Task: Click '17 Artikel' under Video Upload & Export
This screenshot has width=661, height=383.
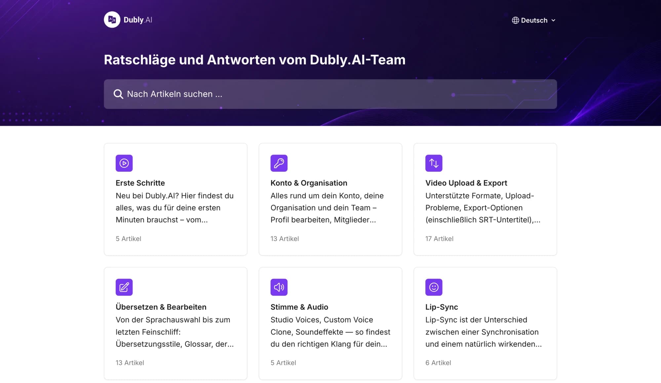Action: 439,239
